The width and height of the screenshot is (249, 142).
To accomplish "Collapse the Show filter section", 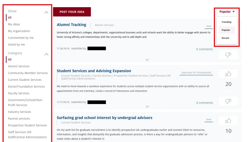I will pyautogui.click(x=47, y=12).
